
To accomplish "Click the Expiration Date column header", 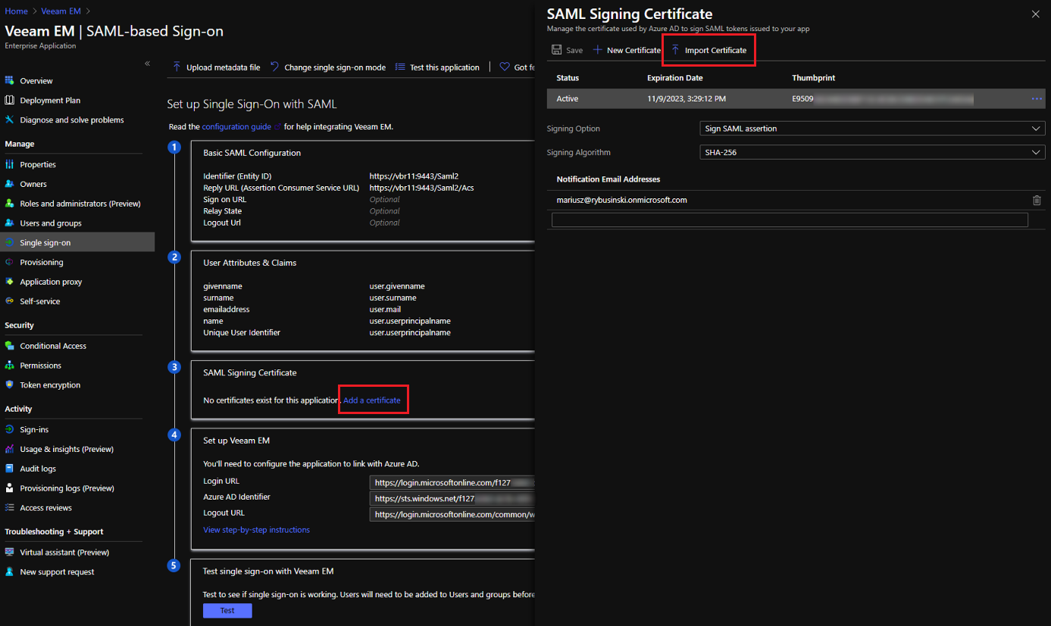I will pyautogui.click(x=674, y=78).
